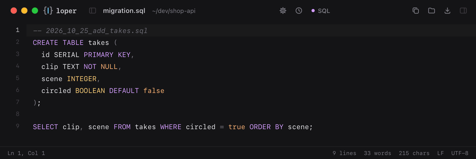Image resolution: width=476 pixels, height=159 pixels.
Task: Click the migration.sql file name
Action: tap(124, 11)
